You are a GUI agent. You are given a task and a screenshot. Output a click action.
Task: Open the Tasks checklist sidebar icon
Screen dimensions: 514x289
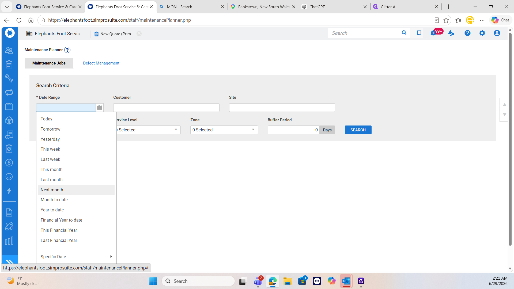9,149
